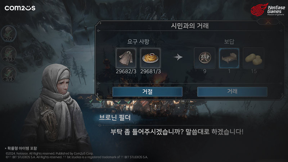The height and width of the screenshot is (162, 288).
Task: Click the 29682/3 coat quantity counter
Action: pyautogui.click(x=126, y=71)
